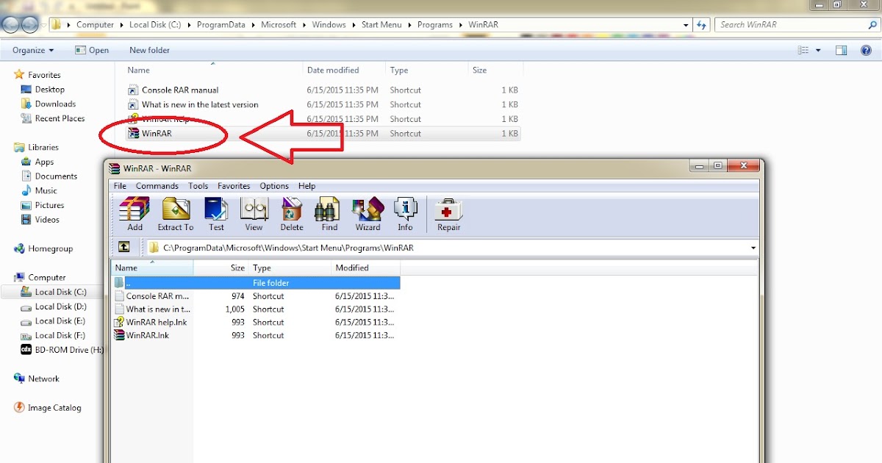This screenshot has height=463, width=882.
Task: Open the Commands menu
Action: (x=157, y=186)
